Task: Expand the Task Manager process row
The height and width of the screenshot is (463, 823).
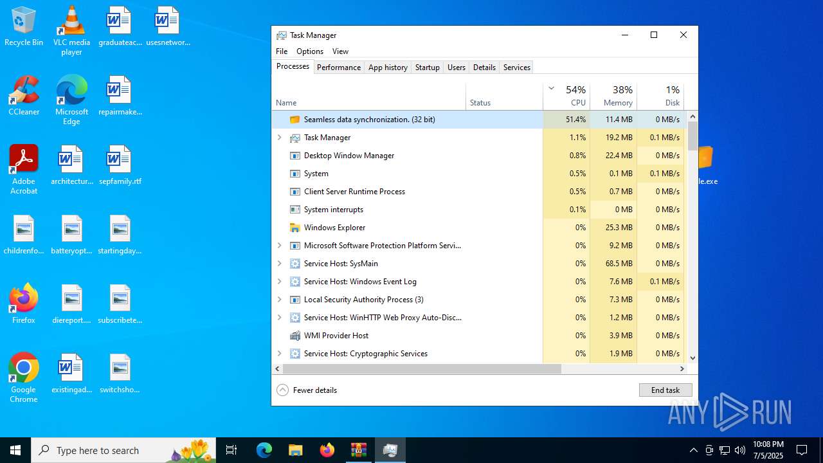Action: pos(279,138)
